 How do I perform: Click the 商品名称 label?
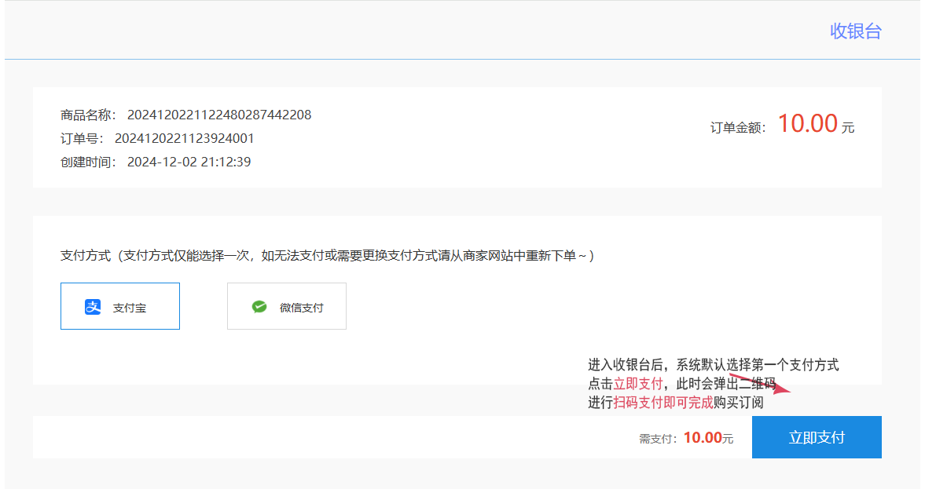coord(88,115)
